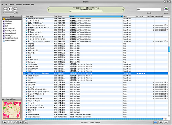Open the 90's Music smart playlist

pos(8,23)
